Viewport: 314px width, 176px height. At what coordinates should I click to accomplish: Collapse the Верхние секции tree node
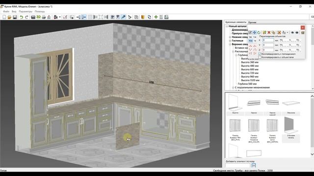(230, 44)
